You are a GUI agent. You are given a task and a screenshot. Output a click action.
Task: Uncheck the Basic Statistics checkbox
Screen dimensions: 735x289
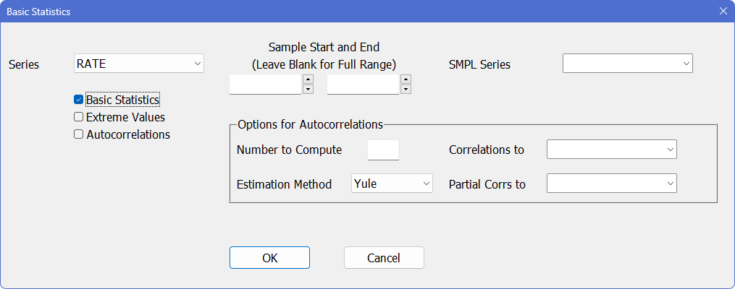click(79, 100)
